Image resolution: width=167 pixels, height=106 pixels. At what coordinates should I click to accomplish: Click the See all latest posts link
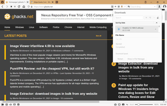(99, 36)
